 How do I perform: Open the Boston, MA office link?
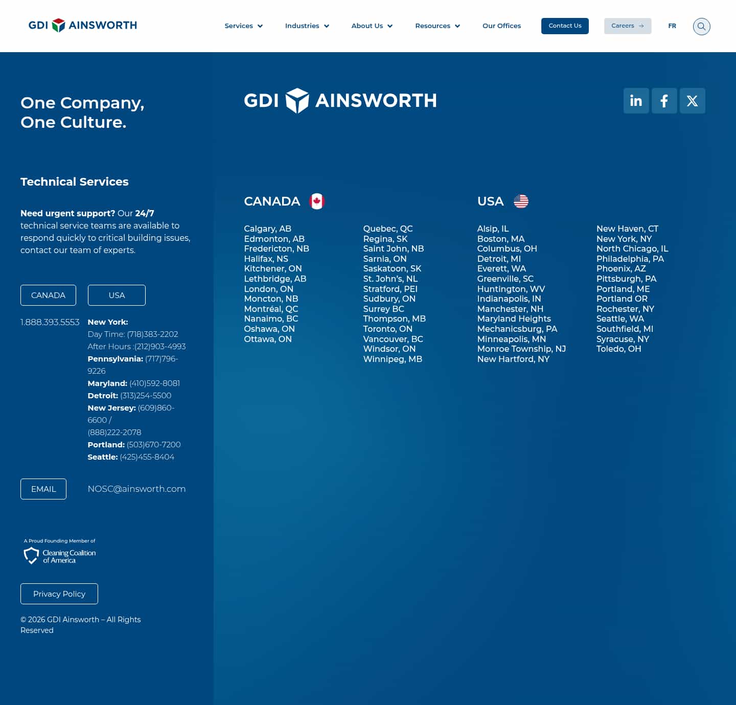[501, 239]
